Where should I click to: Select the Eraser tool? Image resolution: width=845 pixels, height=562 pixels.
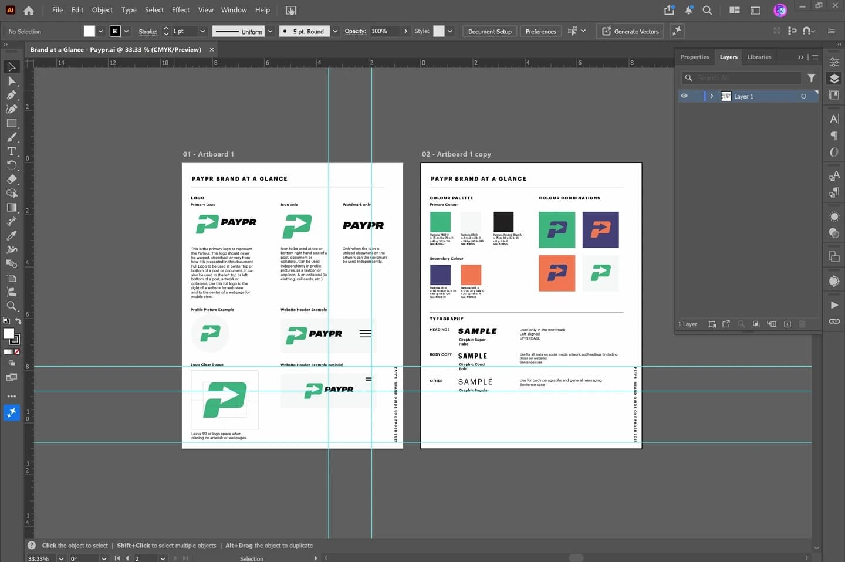pos(11,180)
